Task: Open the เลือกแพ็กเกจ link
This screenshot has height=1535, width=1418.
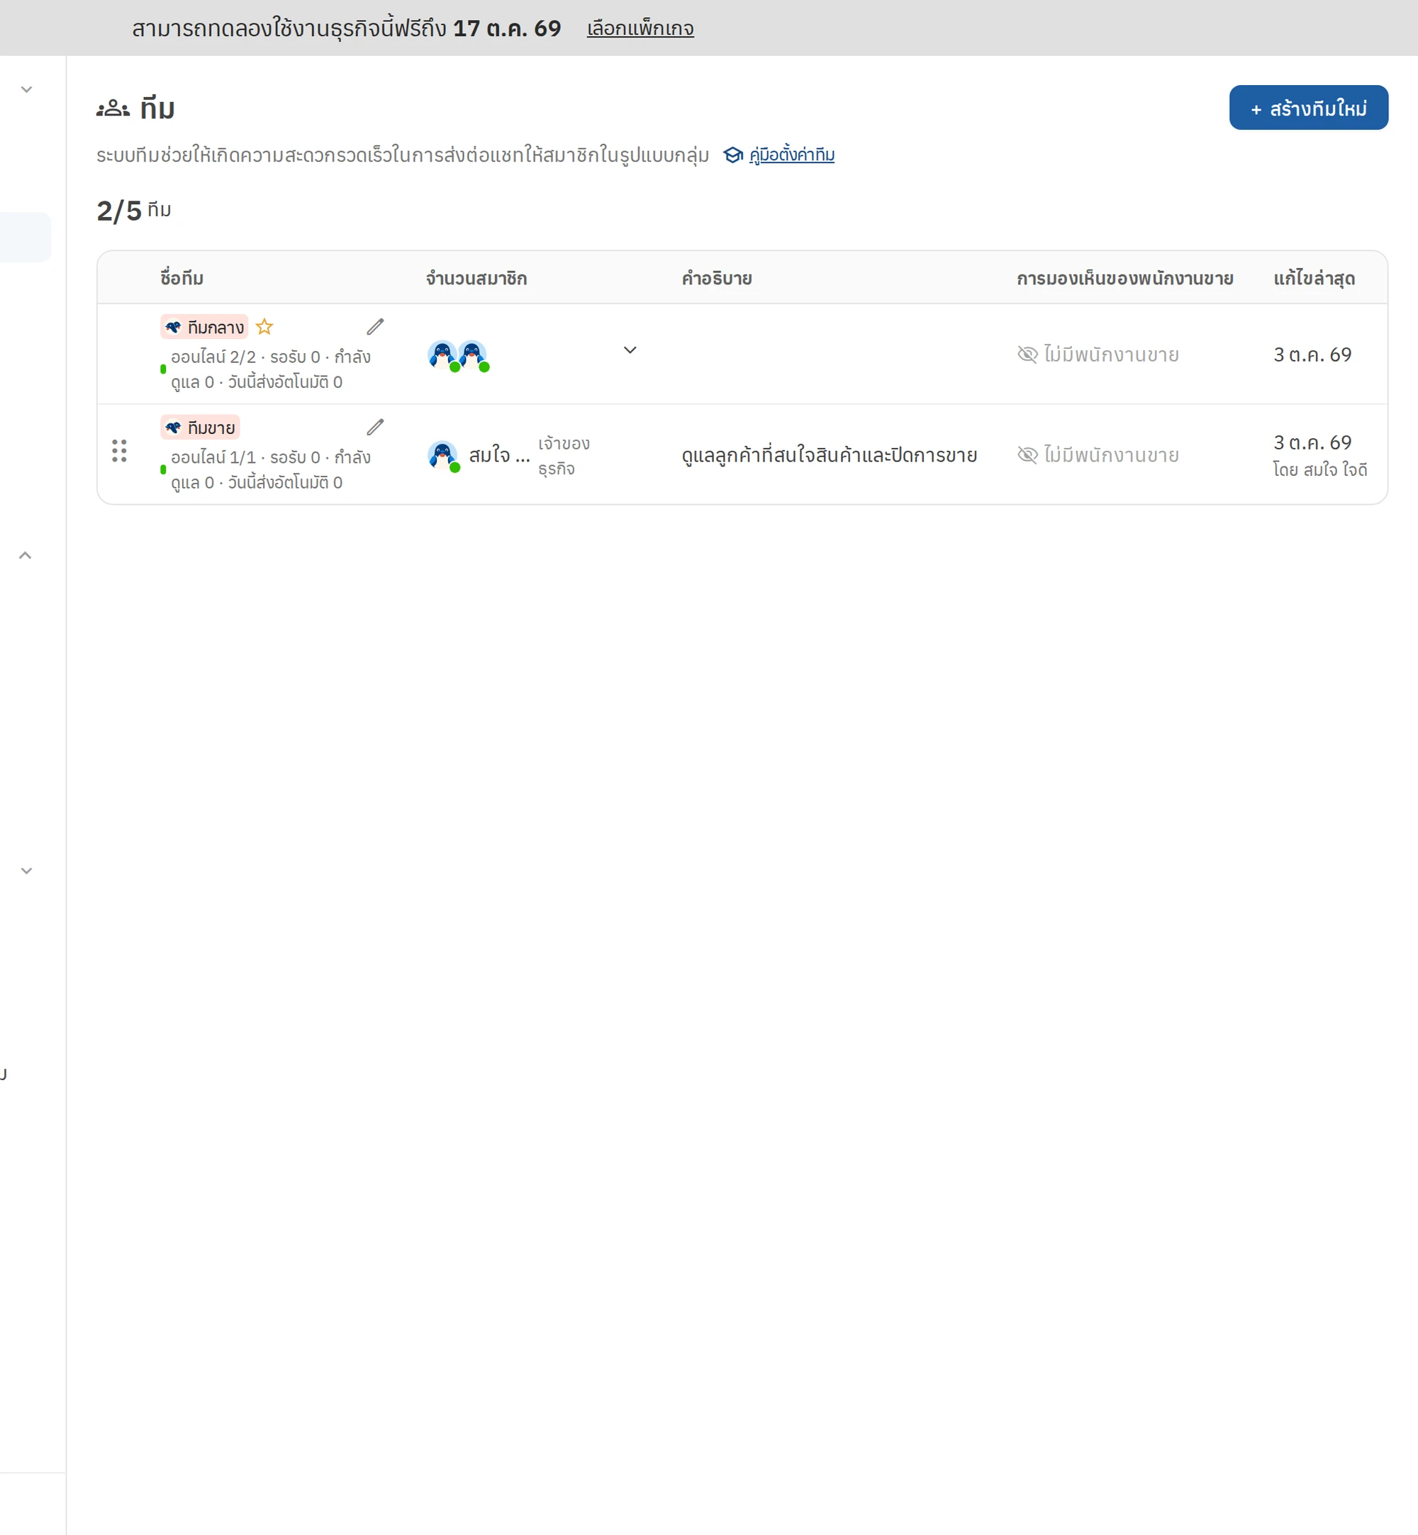Action: pos(640,28)
